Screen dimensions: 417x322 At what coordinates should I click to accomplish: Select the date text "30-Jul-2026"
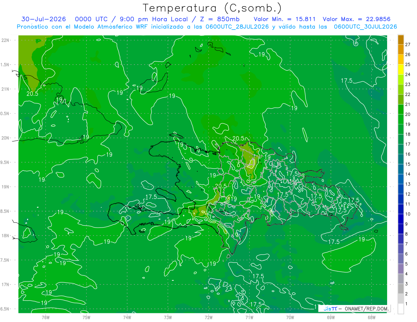click(x=44, y=19)
